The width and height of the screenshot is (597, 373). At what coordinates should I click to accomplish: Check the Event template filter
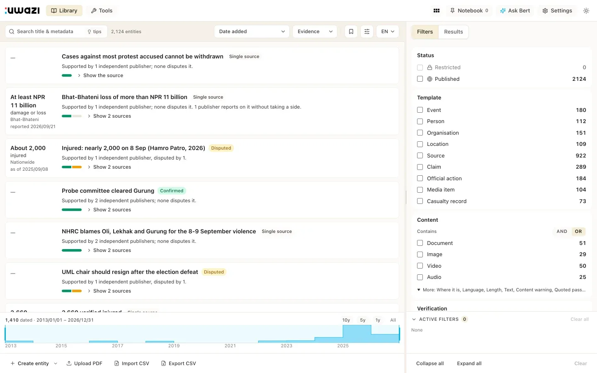pos(420,110)
